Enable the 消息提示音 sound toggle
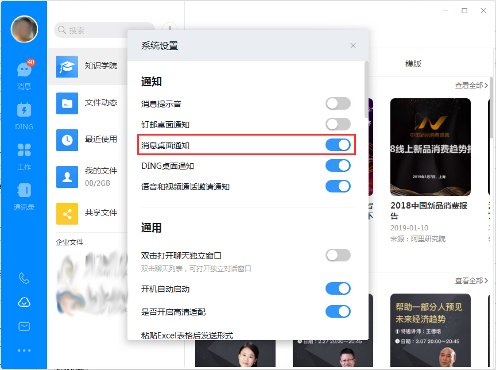Image resolution: width=496 pixels, height=370 pixels. click(338, 103)
